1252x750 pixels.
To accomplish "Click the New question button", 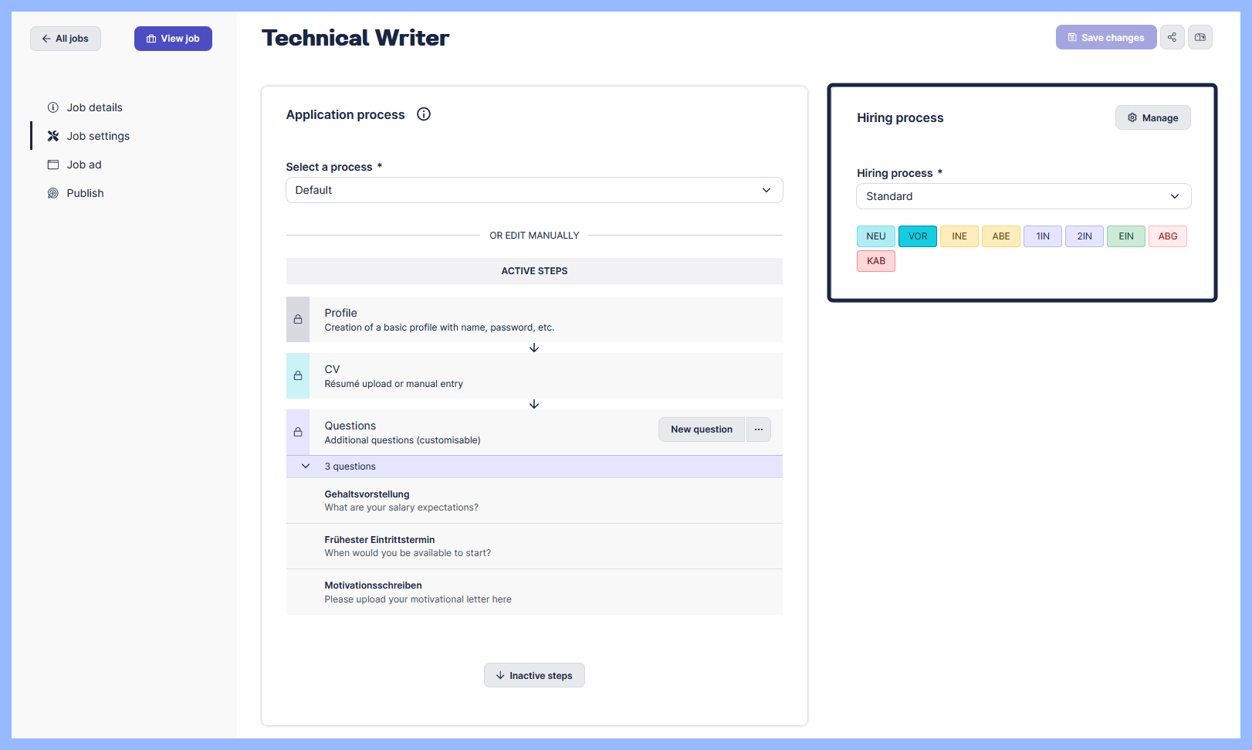I will [701, 429].
